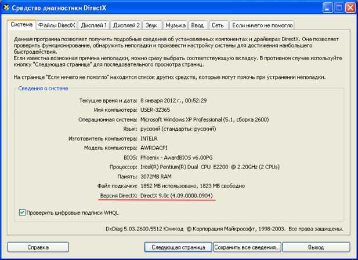Open the Ввод tab
358x260 pixels.
tap(197, 25)
